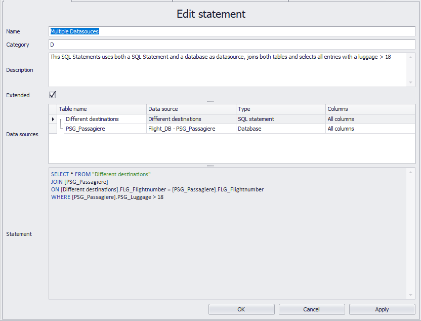Click the 'Flight_DB - PSG_Passagiere' data source cell

pyautogui.click(x=191, y=129)
